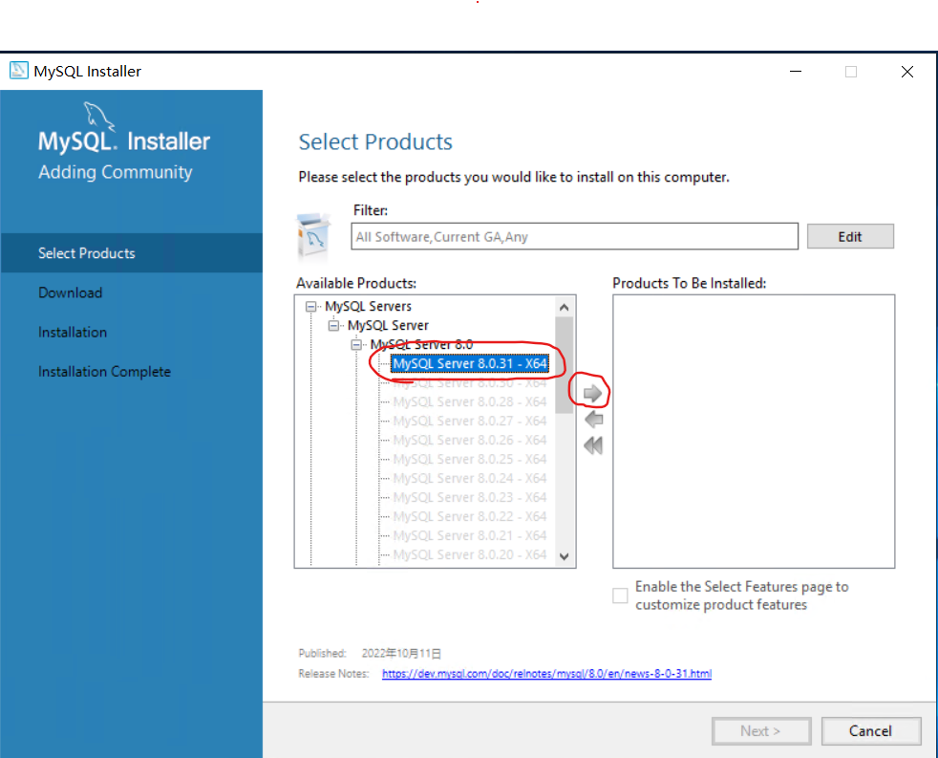Click the MySQL Installer title bar icon
This screenshot has width=938, height=758.
pos(18,71)
